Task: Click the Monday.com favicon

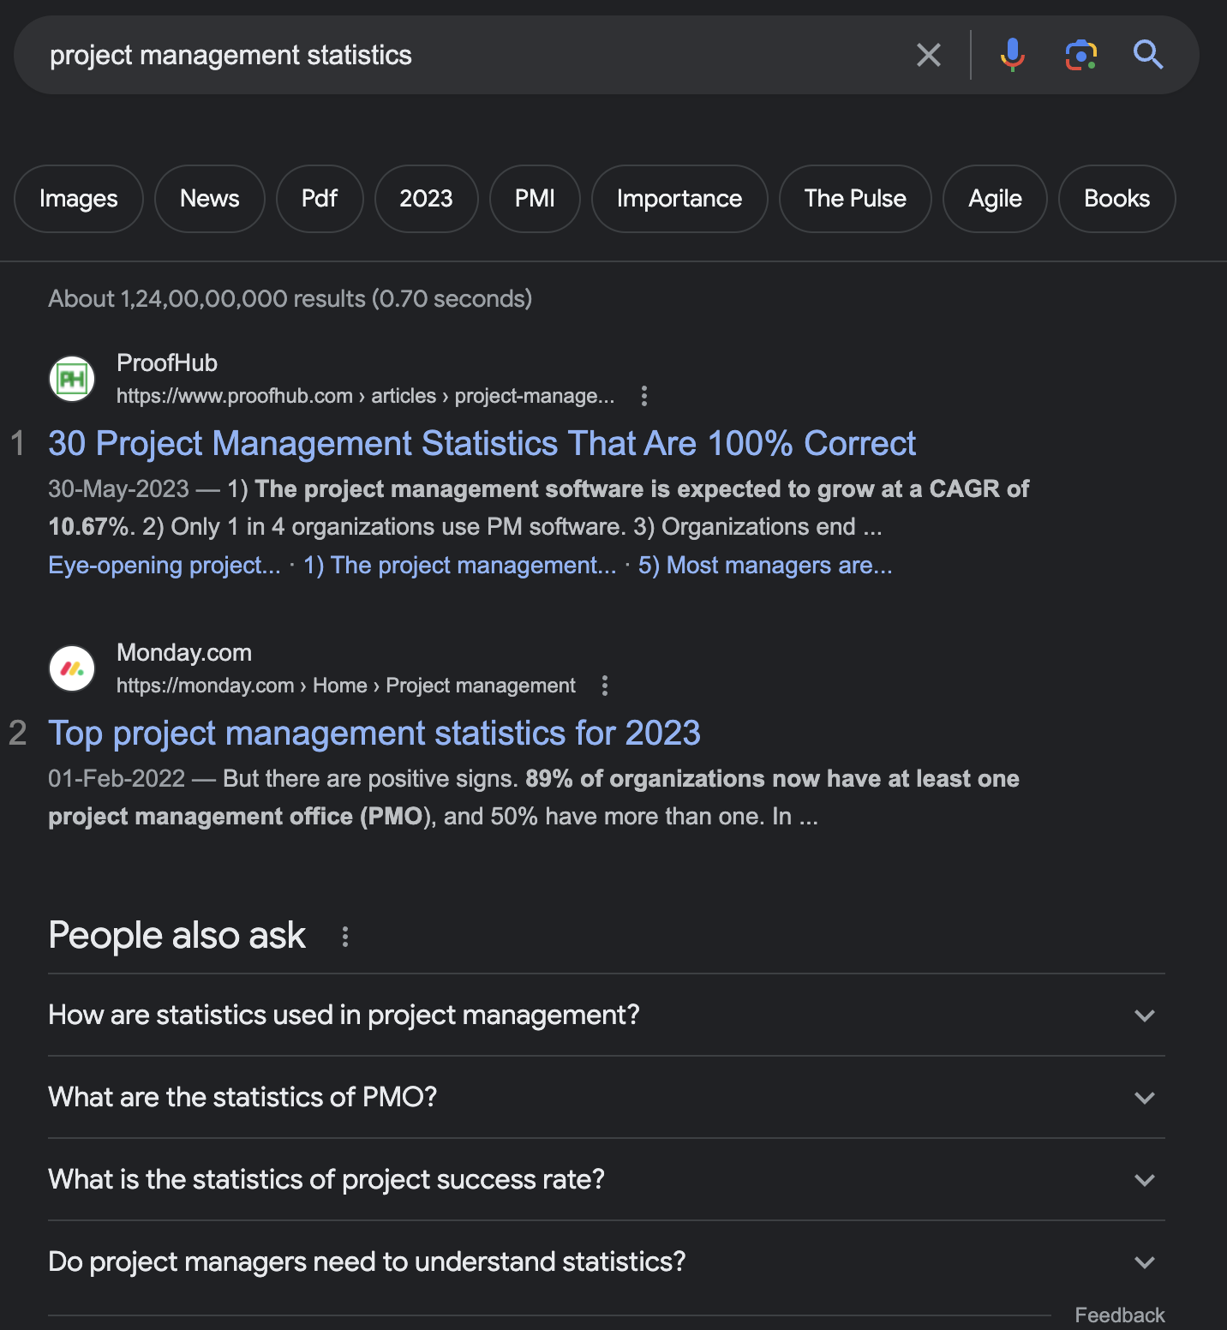Action: [x=72, y=668]
